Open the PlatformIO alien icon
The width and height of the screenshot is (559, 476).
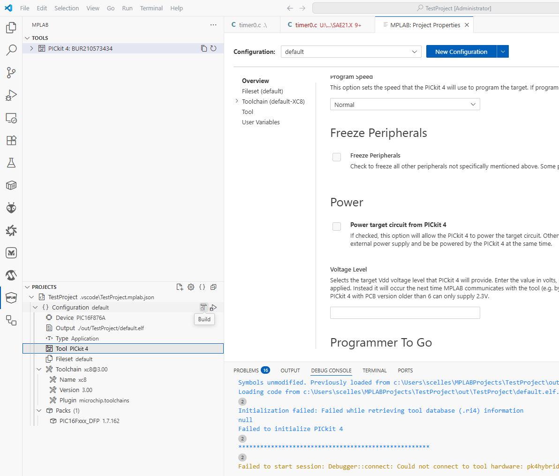(11, 208)
